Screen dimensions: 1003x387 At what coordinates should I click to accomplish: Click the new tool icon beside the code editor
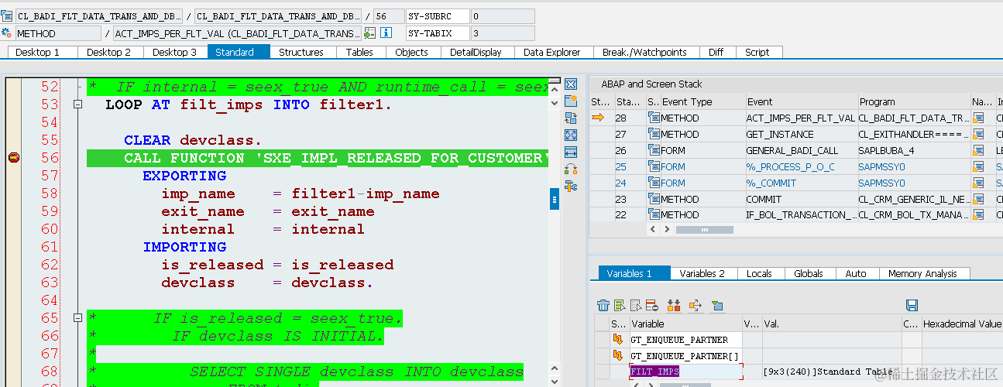click(x=571, y=101)
